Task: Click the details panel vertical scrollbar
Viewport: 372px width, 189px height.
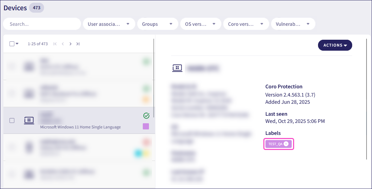Action: pos(367,99)
